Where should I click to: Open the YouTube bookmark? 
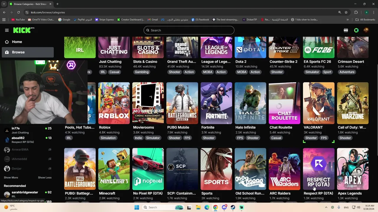(18, 20)
